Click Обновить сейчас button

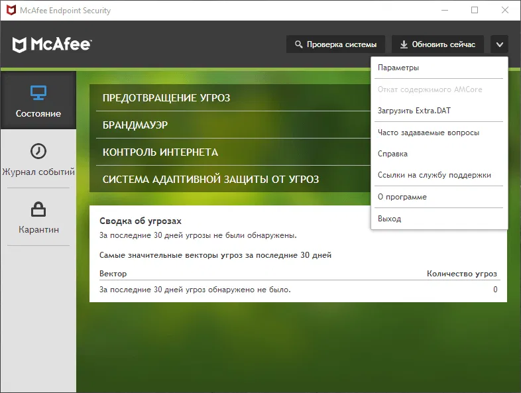tap(437, 44)
